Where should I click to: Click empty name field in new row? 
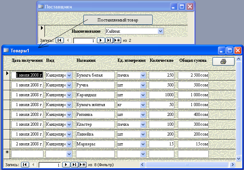point(95,154)
